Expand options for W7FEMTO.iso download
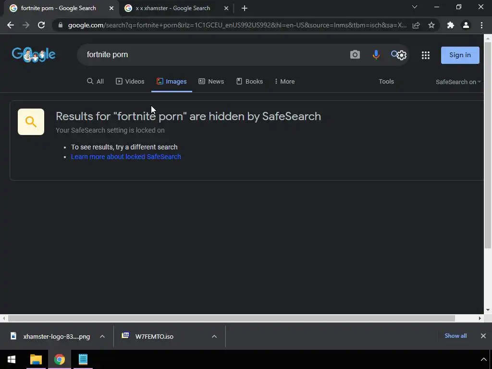This screenshot has width=492, height=369. pos(214,336)
